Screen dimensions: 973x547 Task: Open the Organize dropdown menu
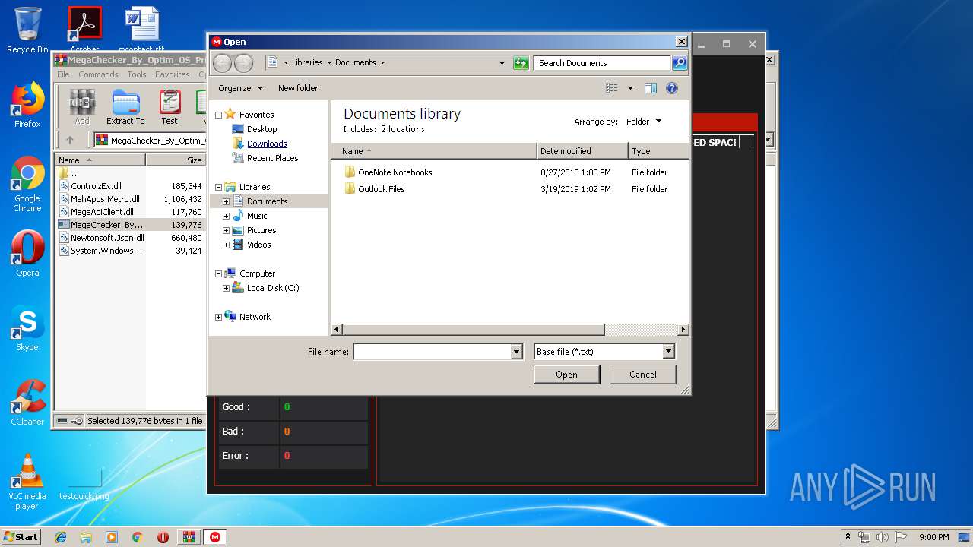point(240,88)
